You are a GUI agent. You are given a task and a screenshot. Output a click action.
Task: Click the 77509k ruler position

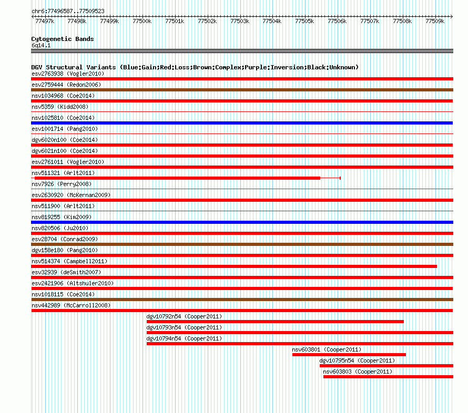(435, 21)
